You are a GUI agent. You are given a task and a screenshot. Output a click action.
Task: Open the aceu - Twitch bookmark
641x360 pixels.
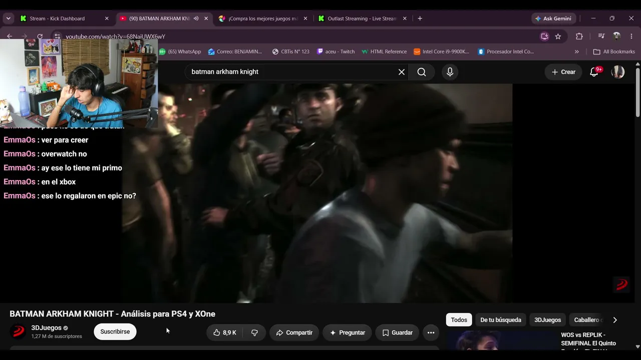(x=336, y=51)
